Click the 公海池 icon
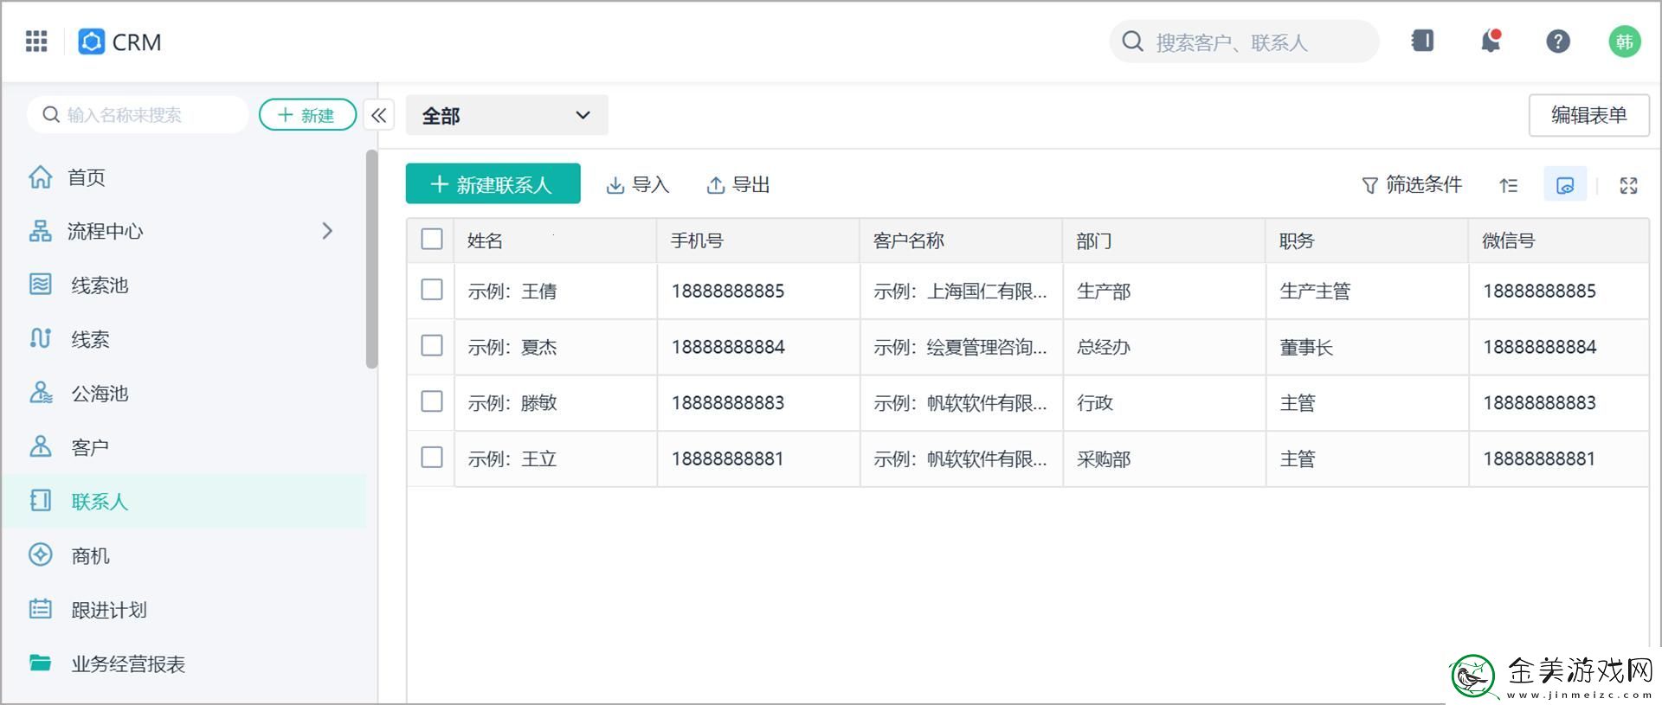Screen dimensions: 1662x705 point(40,393)
